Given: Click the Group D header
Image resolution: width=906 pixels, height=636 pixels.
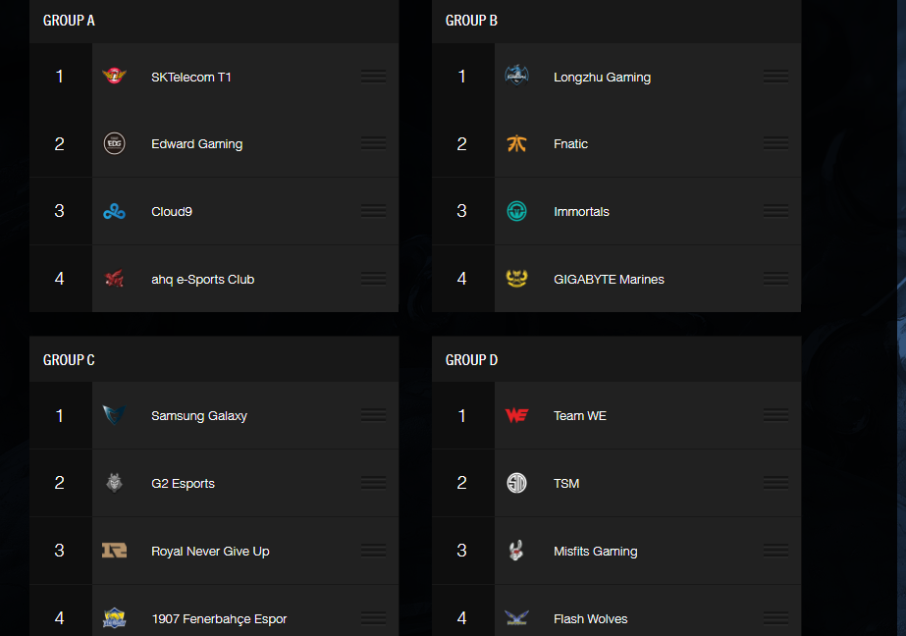Looking at the screenshot, I should 472,360.
